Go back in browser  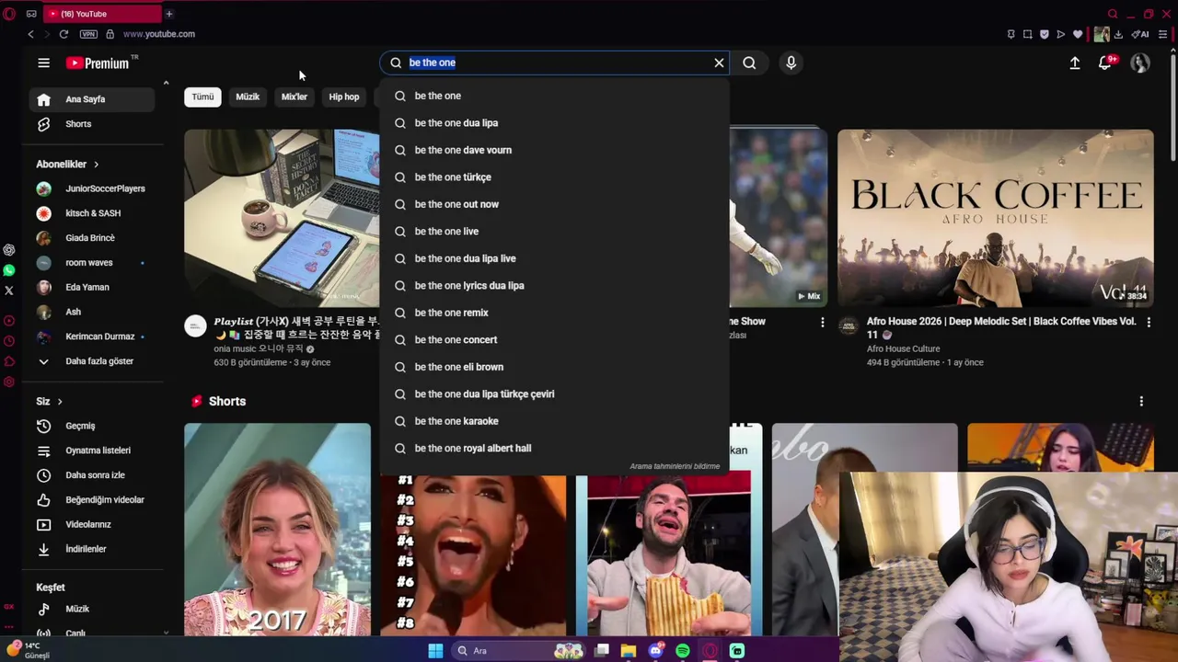pos(30,34)
